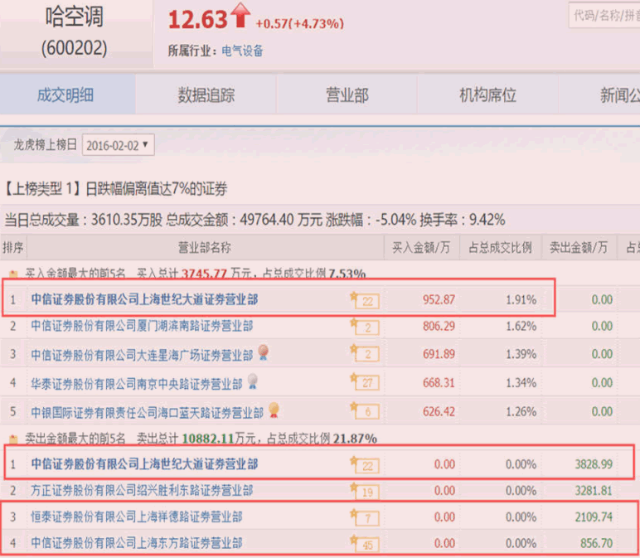640x558 pixels.
Task: Open the 数据追踪 tab
Action: (206, 95)
